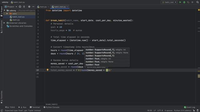Toggle the read-only lock icon

point(194,110)
